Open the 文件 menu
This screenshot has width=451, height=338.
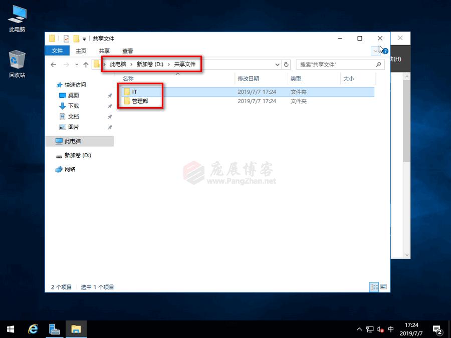click(57, 51)
